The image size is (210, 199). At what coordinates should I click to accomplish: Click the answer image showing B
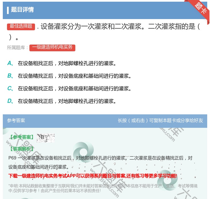[x=46, y=138]
